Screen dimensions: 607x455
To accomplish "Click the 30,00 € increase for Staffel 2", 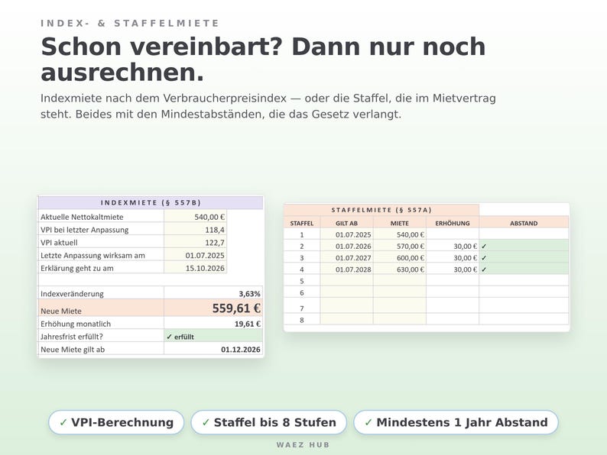I will (453, 246).
